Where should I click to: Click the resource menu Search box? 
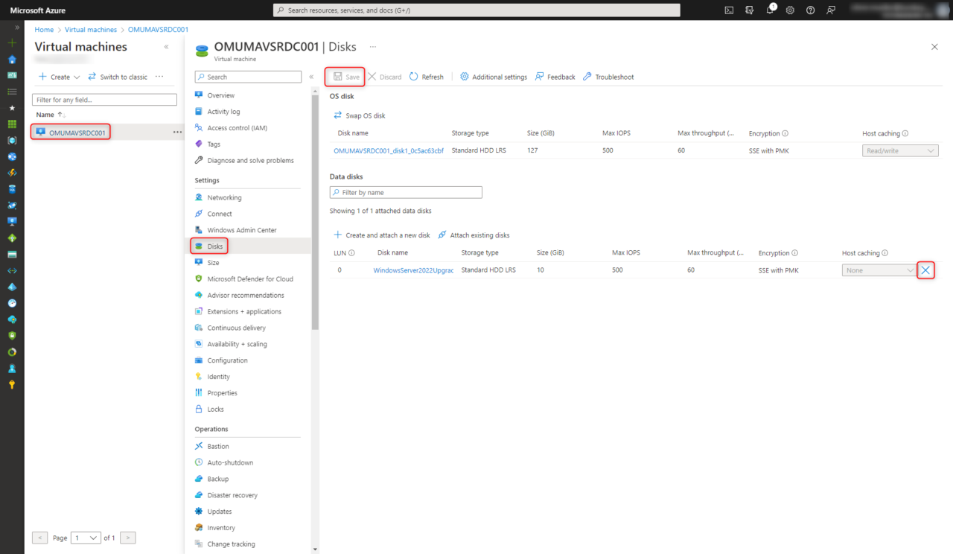point(248,77)
